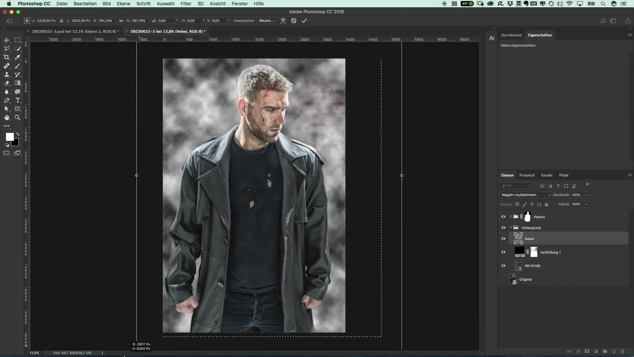Switch to warp mode in options bar
Image resolution: width=634 pixels, height=357 pixels.
coord(283,20)
